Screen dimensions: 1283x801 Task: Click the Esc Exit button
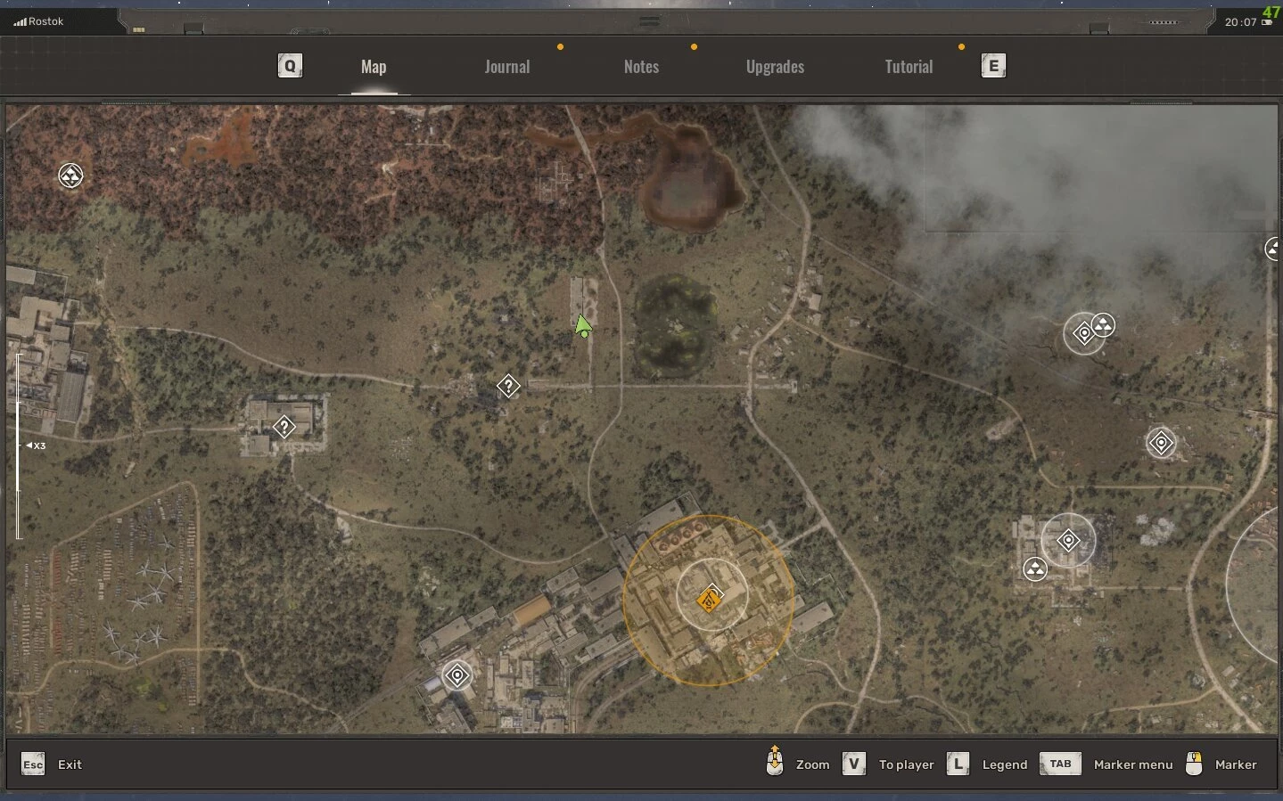[x=52, y=764]
